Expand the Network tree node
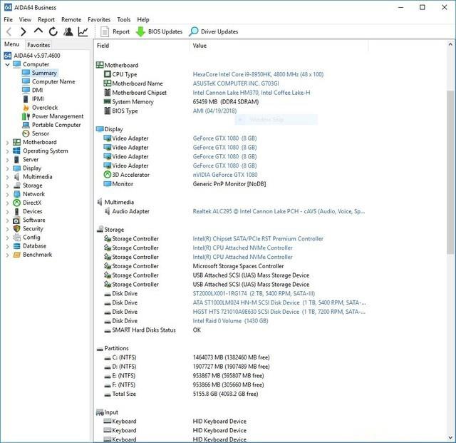456x443 pixels. pos(7,194)
